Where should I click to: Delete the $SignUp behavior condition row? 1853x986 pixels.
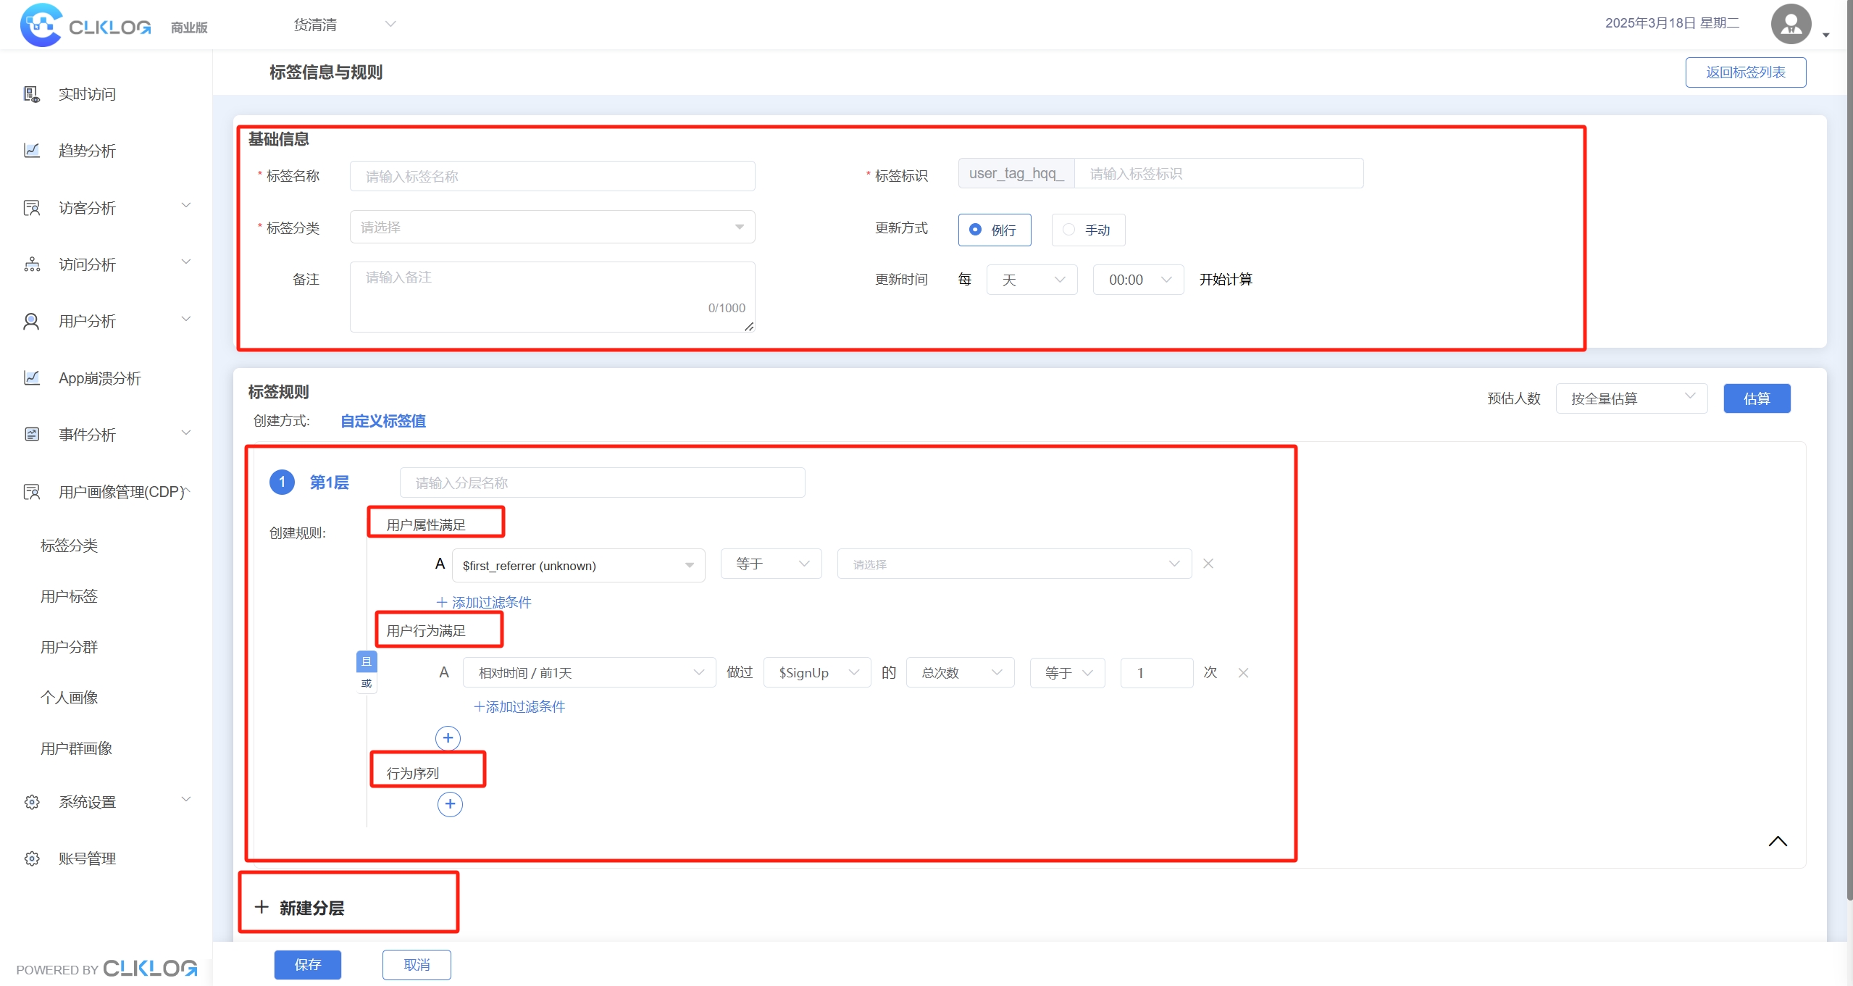point(1243,673)
